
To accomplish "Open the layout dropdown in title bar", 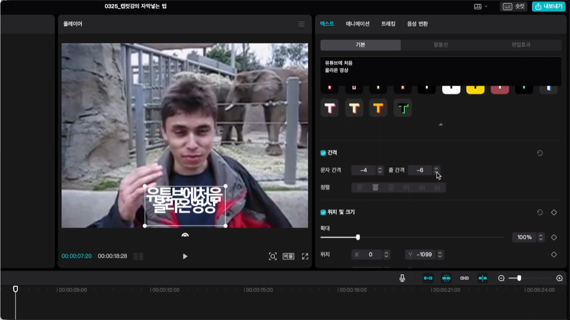I will coord(481,7).
